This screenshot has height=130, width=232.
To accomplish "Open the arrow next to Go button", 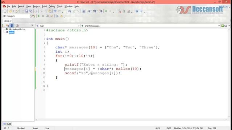I will point(229,26).
